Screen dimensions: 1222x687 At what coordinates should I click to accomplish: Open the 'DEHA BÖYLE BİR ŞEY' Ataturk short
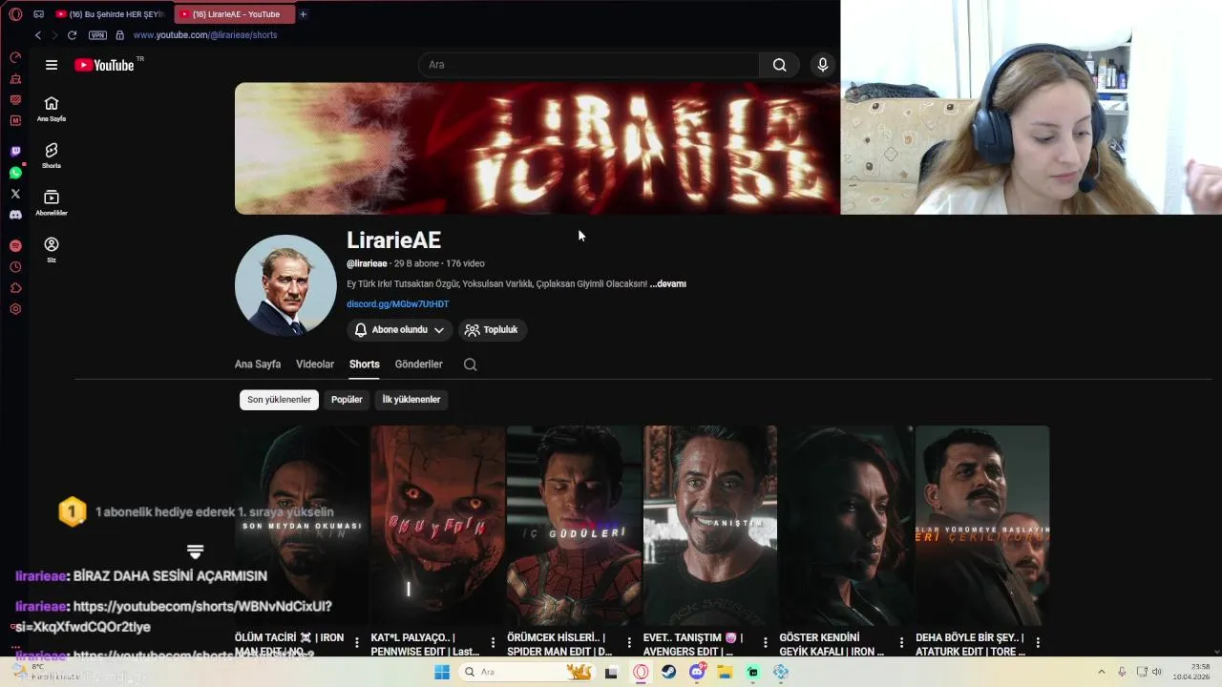tap(982, 525)
